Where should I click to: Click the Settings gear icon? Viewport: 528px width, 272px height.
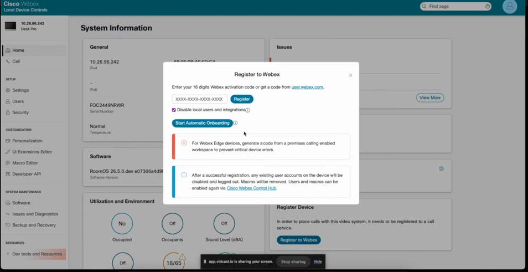[8, 90]
